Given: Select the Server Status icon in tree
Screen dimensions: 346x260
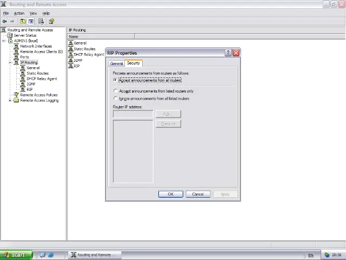Looking at the screenshot, I should click(10, 35).
